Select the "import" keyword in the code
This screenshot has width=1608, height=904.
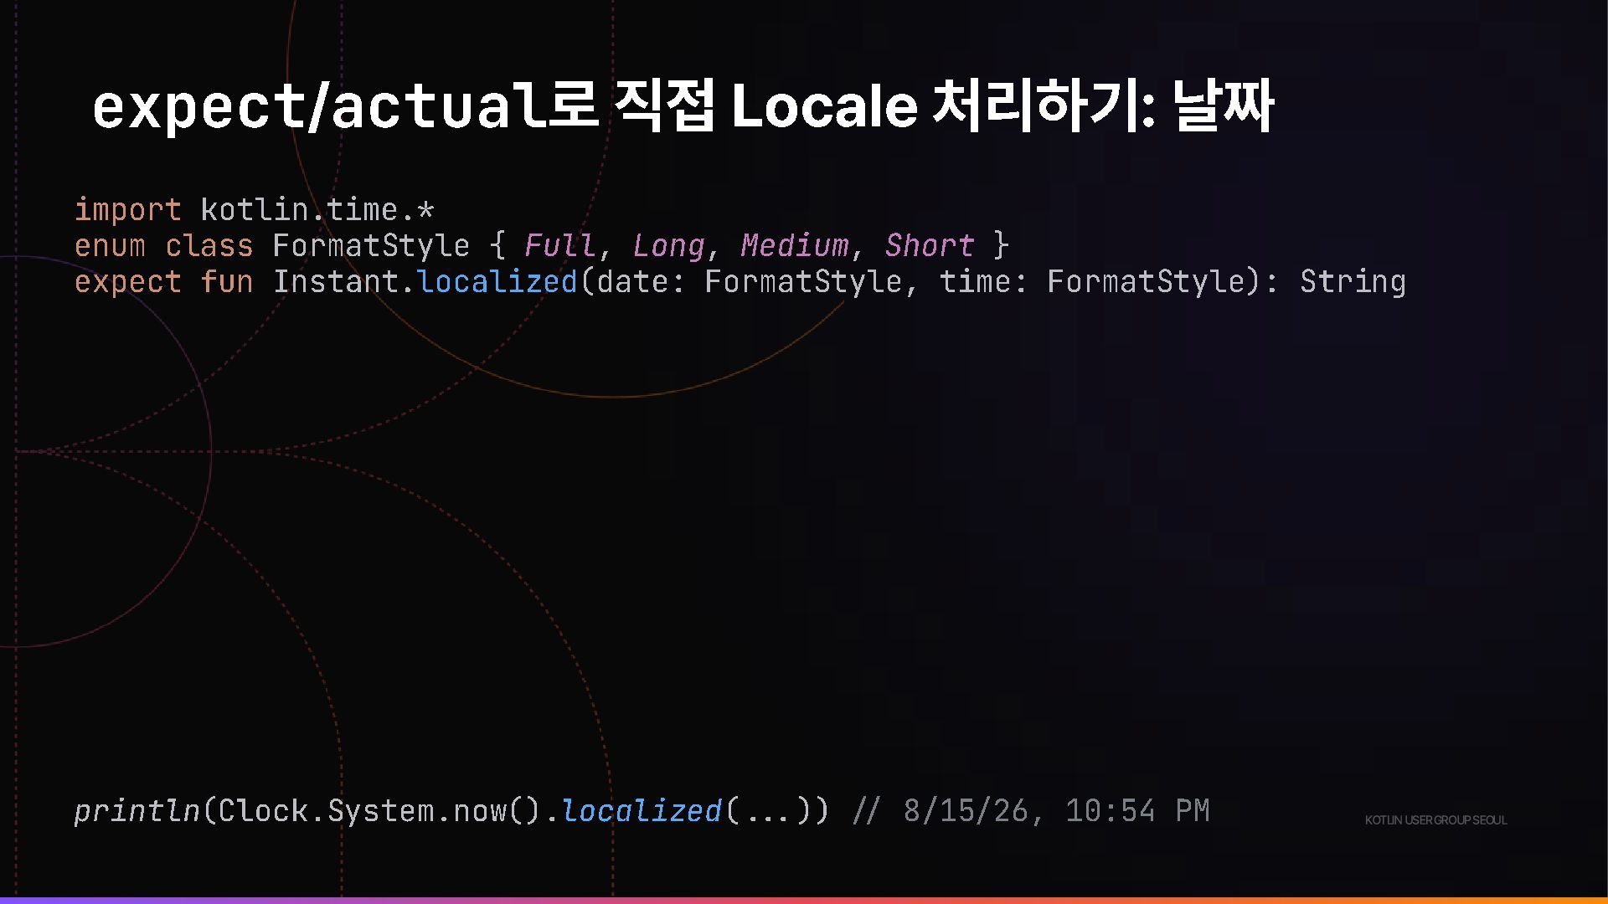(128, 209)
